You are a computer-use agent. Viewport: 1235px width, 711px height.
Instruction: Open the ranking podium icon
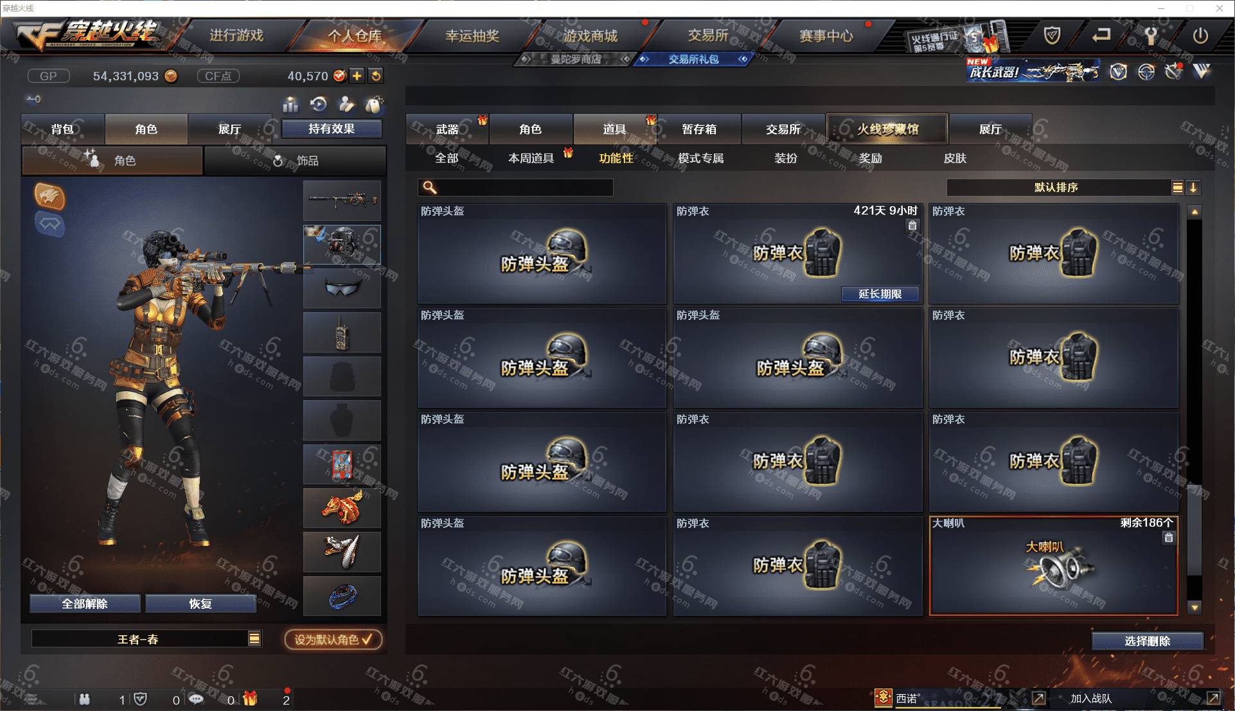tap(290, 104)
